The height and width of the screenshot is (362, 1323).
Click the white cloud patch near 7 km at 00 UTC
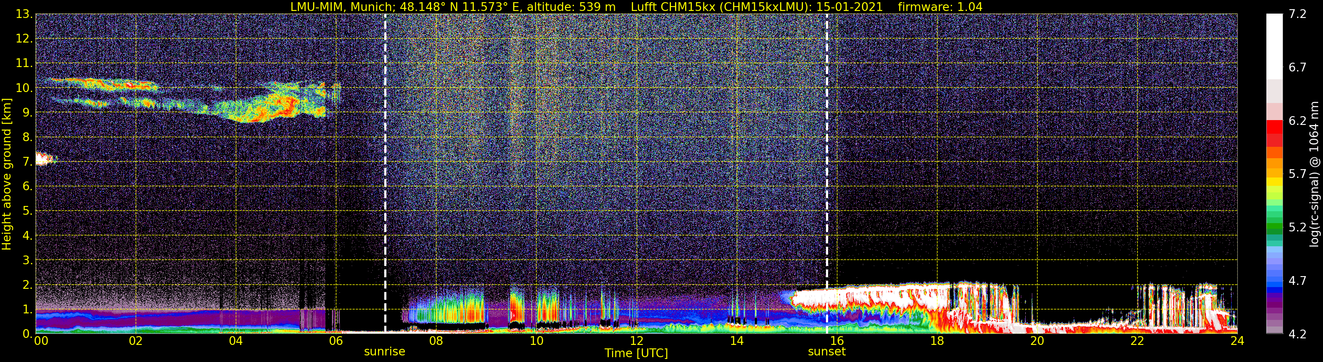[44, 159]
